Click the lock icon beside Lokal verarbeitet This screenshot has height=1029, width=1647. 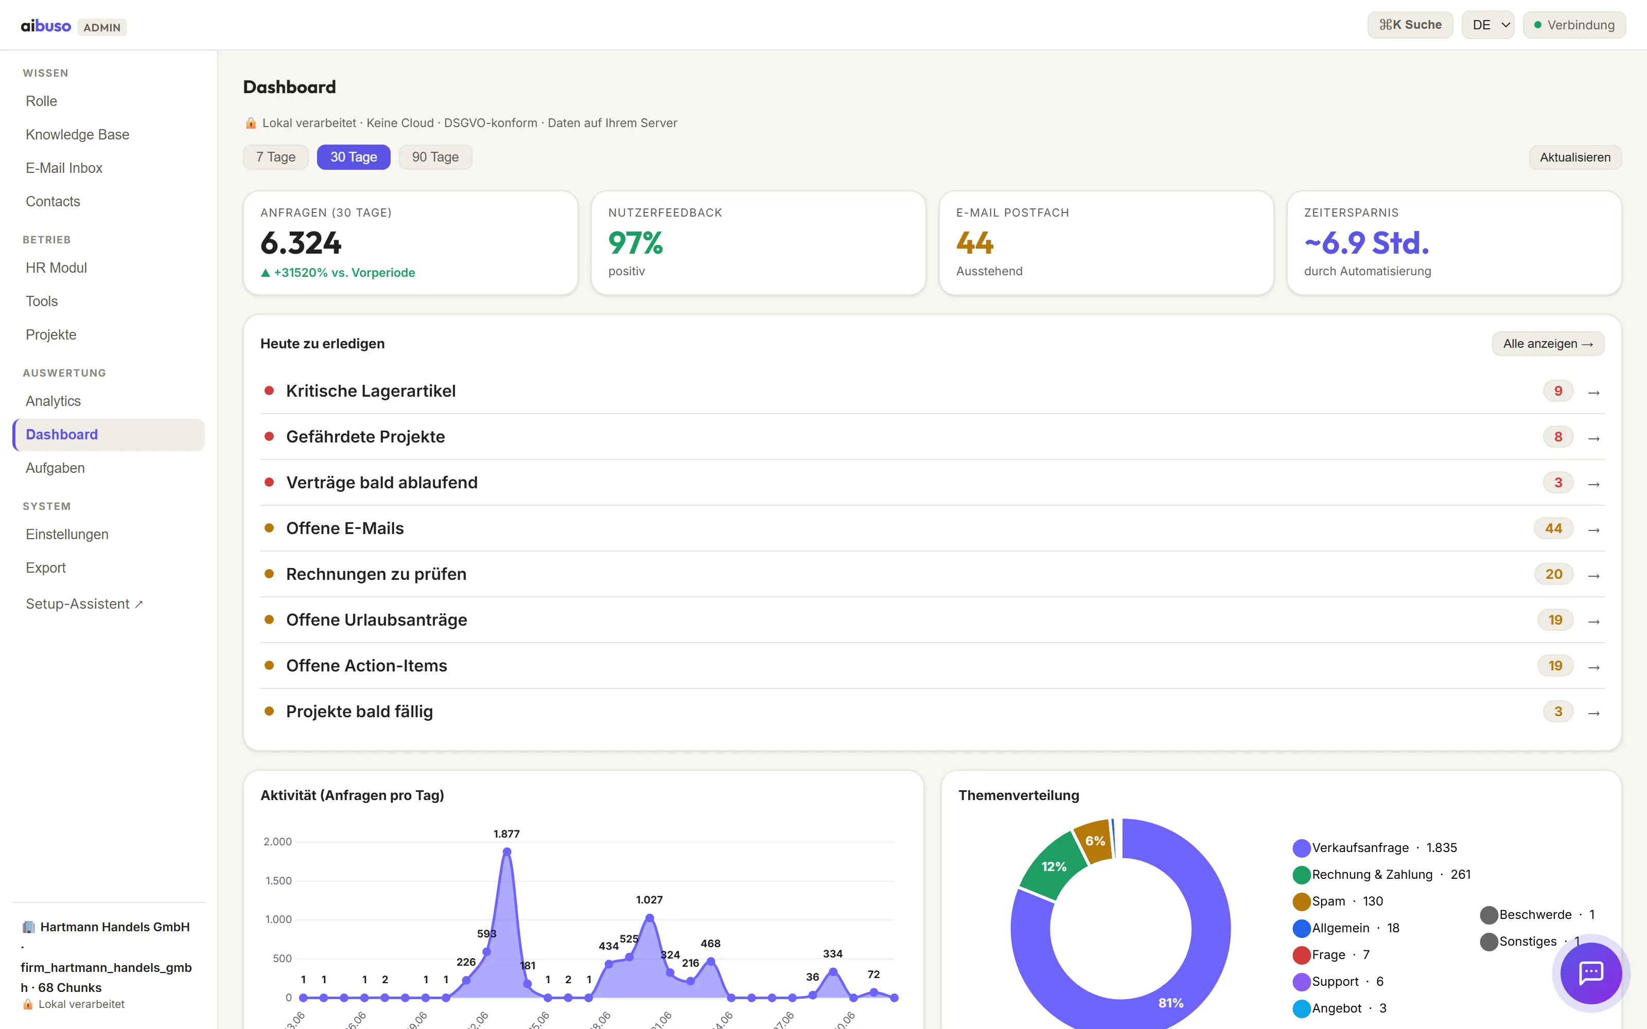[251, 123]
